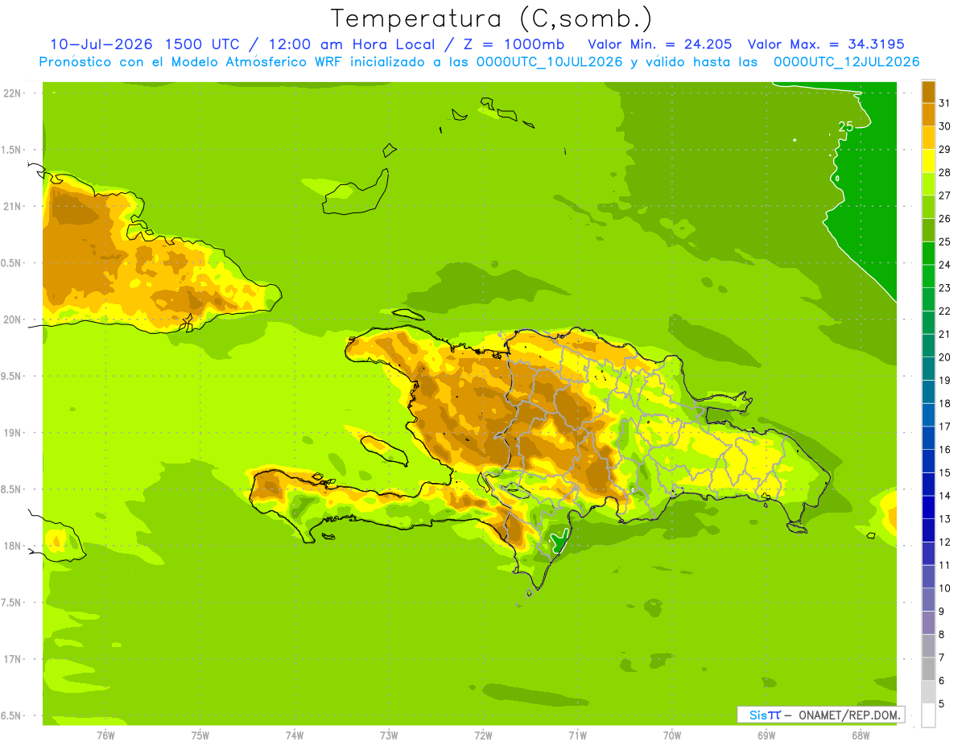
Task: Click the '19N' latitude axis label
Action: [12, 433]
